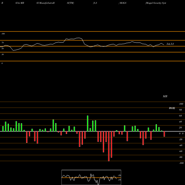Click the 30 level label on RSI chart

[x=3, y=54]
